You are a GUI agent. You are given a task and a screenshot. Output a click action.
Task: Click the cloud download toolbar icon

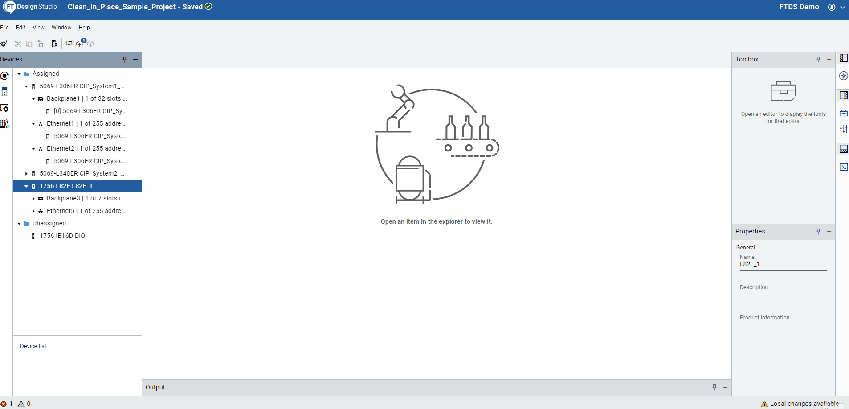[91, 44]
